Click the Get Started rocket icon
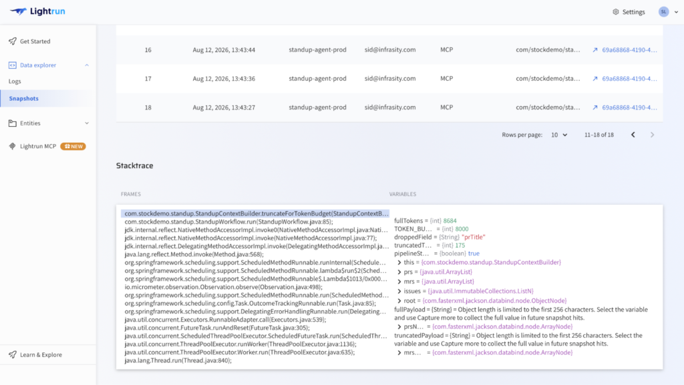The height and width of the screenshot is (385, 684). pos(12,41)
